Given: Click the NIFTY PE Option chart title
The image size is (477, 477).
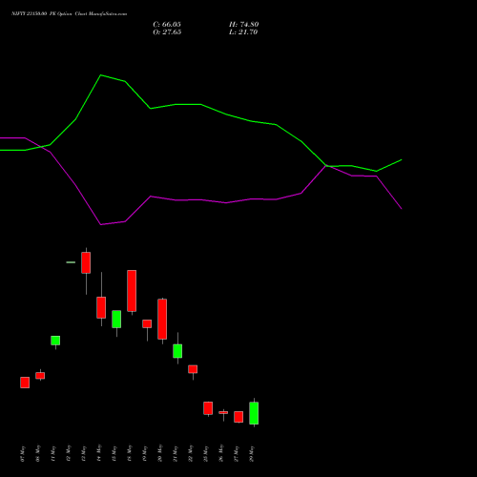Looking at the screenshot, I should click(x=69, y=13).
